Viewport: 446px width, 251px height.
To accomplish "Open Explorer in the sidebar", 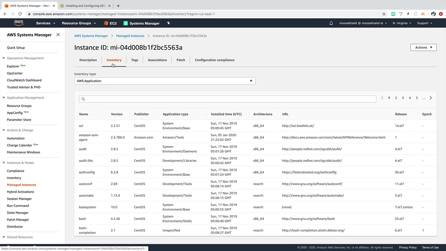I will coord(13,66).
